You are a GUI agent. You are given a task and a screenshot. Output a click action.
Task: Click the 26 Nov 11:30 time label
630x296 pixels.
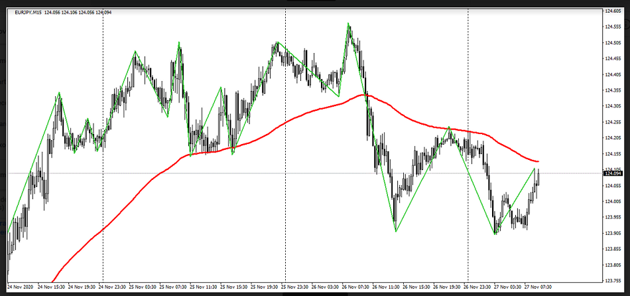pos(386,289)
